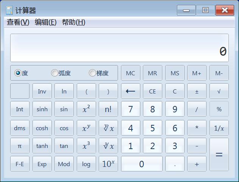Open the 编辑(E) menu

point(46,22)
